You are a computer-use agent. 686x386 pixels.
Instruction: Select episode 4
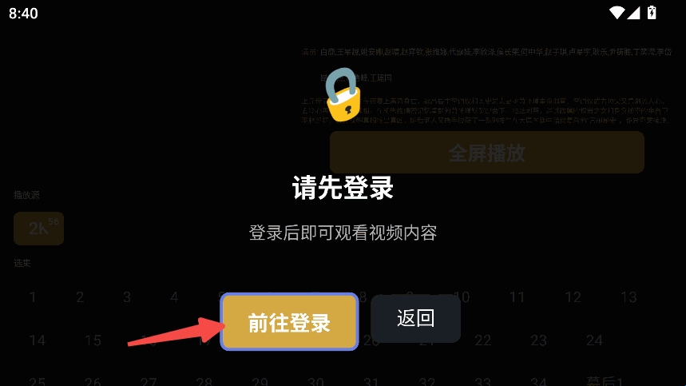pos(174,297)
